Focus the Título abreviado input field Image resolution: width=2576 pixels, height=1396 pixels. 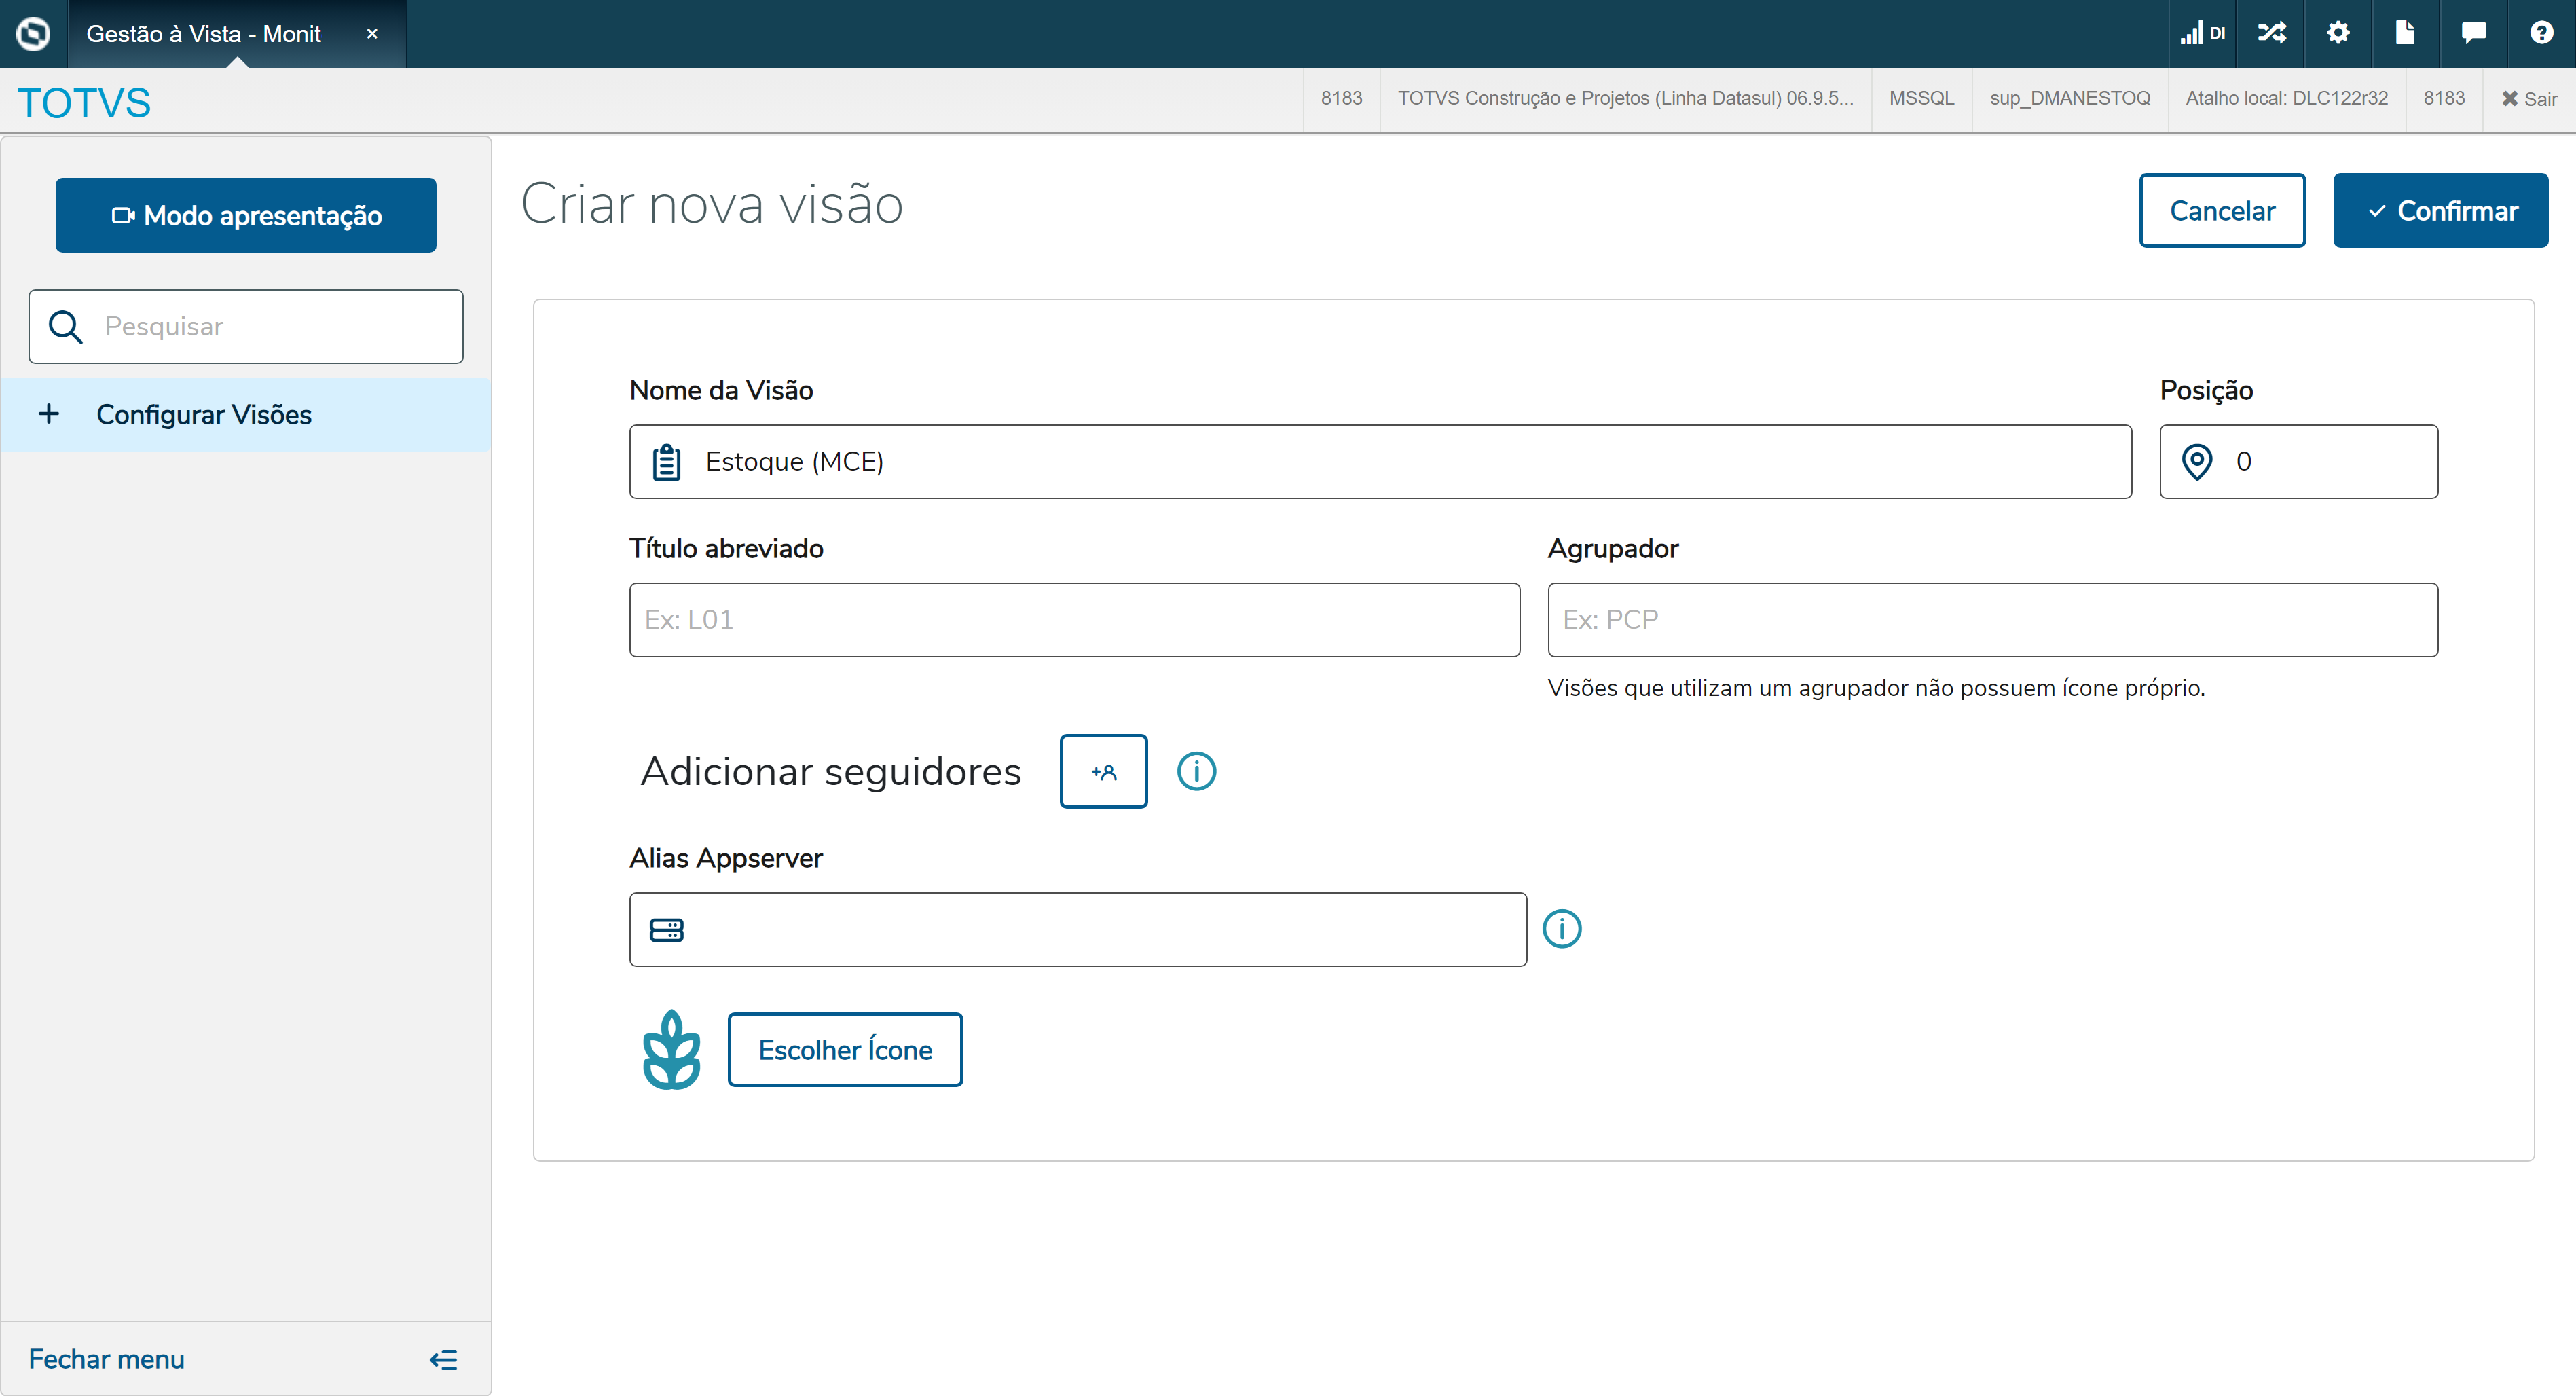click(1074, 619)
